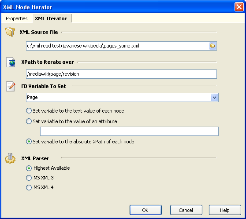
Task: Click the globe document icon near XPath heading
Action: pos(11,62)
